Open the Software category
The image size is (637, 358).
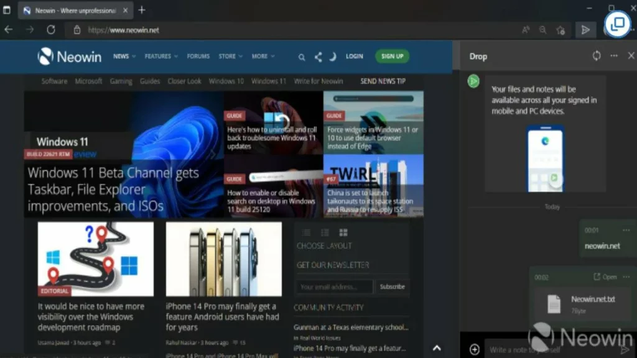click(54, 81)
